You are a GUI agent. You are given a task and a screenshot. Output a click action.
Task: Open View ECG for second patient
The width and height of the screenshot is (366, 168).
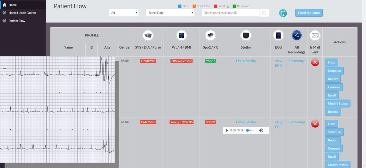[x=278, y=125]
